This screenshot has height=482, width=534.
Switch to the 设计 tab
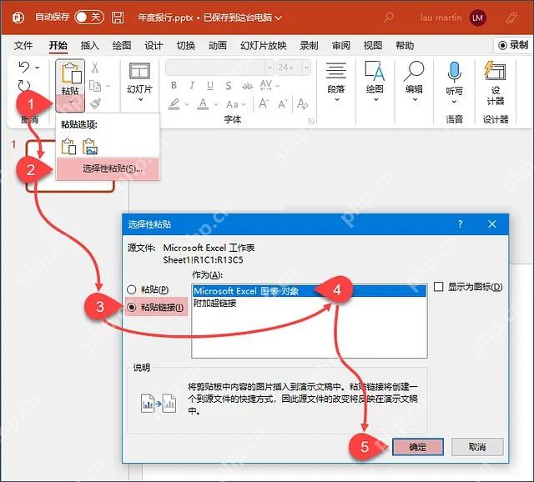pos(154,45)
